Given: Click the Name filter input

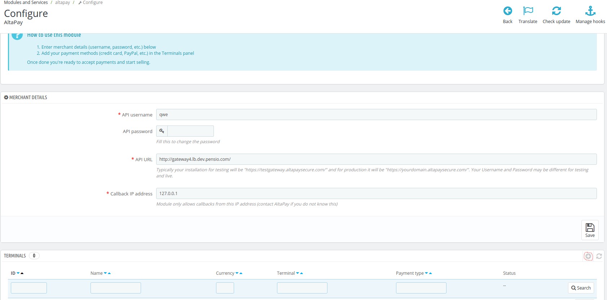Looking at the screenshot, I should point(116,288).
